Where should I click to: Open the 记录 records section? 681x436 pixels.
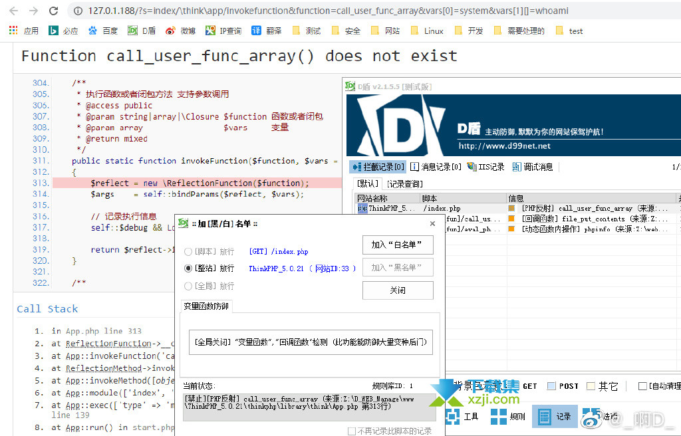(555, 416)
